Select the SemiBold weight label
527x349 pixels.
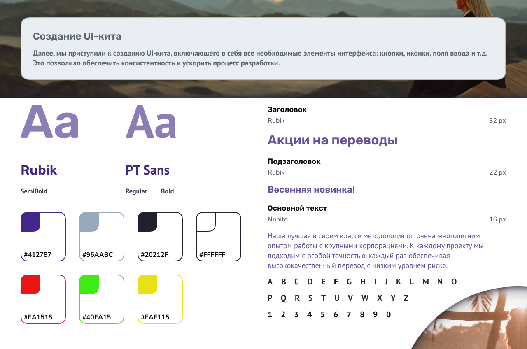pyautogui.click(x=34, y=191)
